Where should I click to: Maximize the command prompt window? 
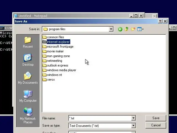pos(174,28)
